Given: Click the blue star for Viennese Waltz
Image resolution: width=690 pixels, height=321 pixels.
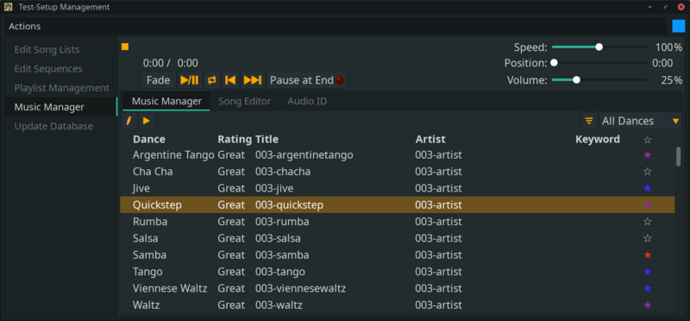Looking at the screenshot, I should click(648, 288).
